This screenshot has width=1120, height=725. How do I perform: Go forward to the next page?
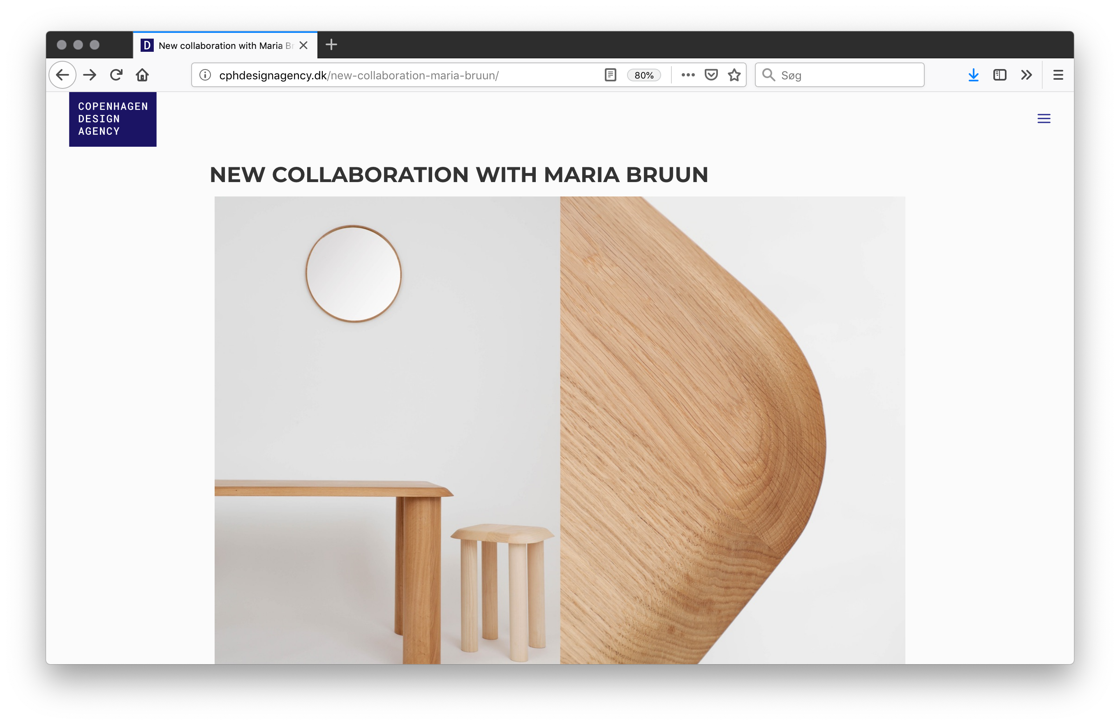click(x=89, y=75)
